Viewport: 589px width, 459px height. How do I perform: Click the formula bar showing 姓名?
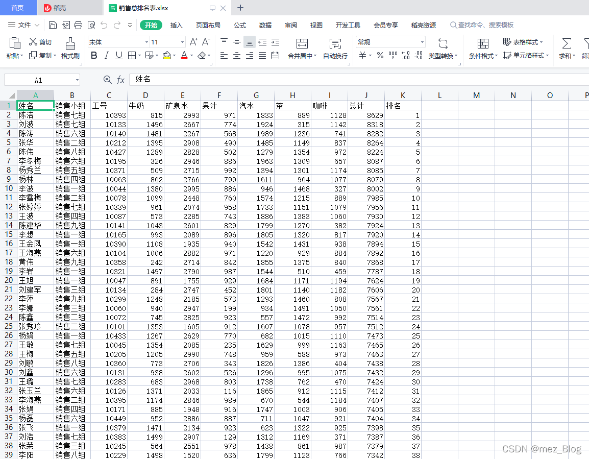point(359,79)
